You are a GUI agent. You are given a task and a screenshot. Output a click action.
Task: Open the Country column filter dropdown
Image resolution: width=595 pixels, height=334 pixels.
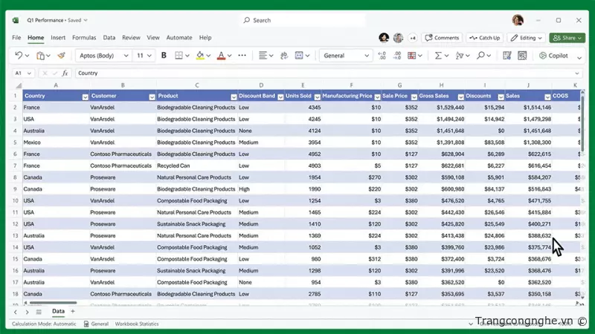pos(85,96)
